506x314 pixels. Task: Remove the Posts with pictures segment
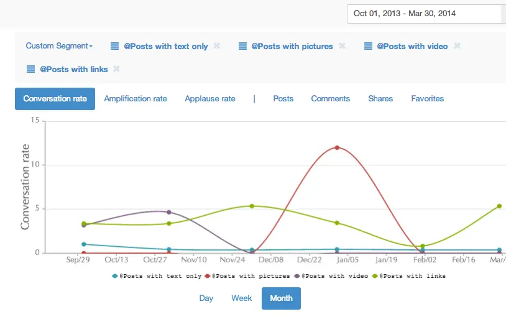point(342,46)
